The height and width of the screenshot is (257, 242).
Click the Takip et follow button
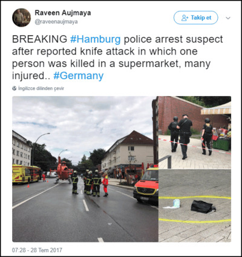coord(196,18)
